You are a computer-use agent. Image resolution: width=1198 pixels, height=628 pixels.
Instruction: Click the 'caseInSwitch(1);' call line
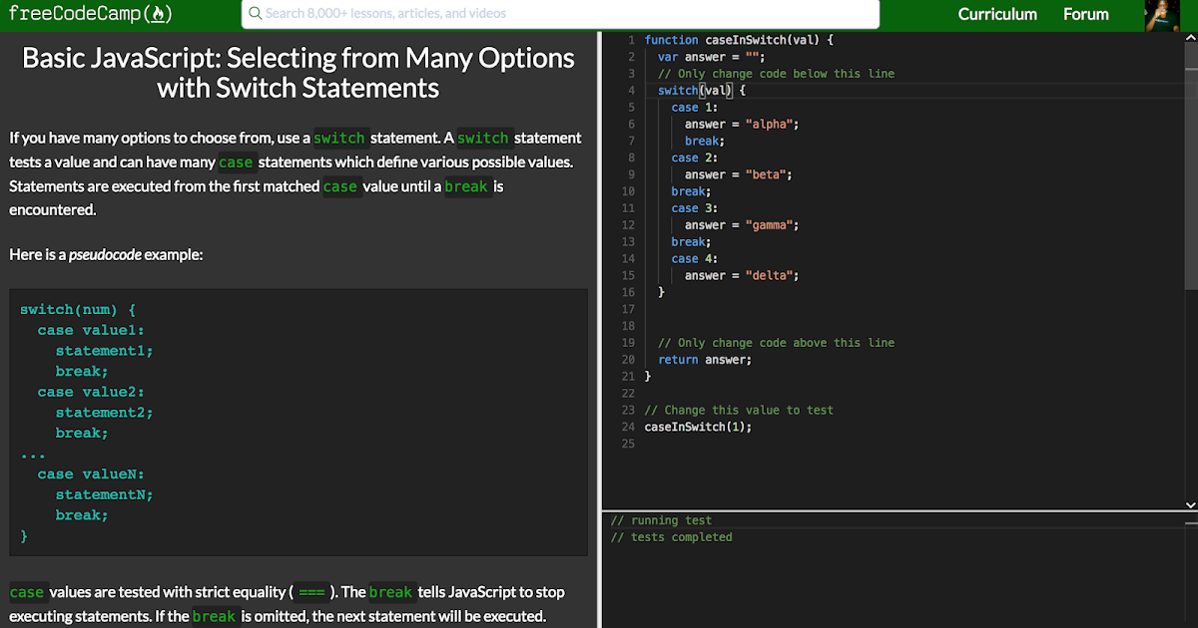(x=698, y=427)
